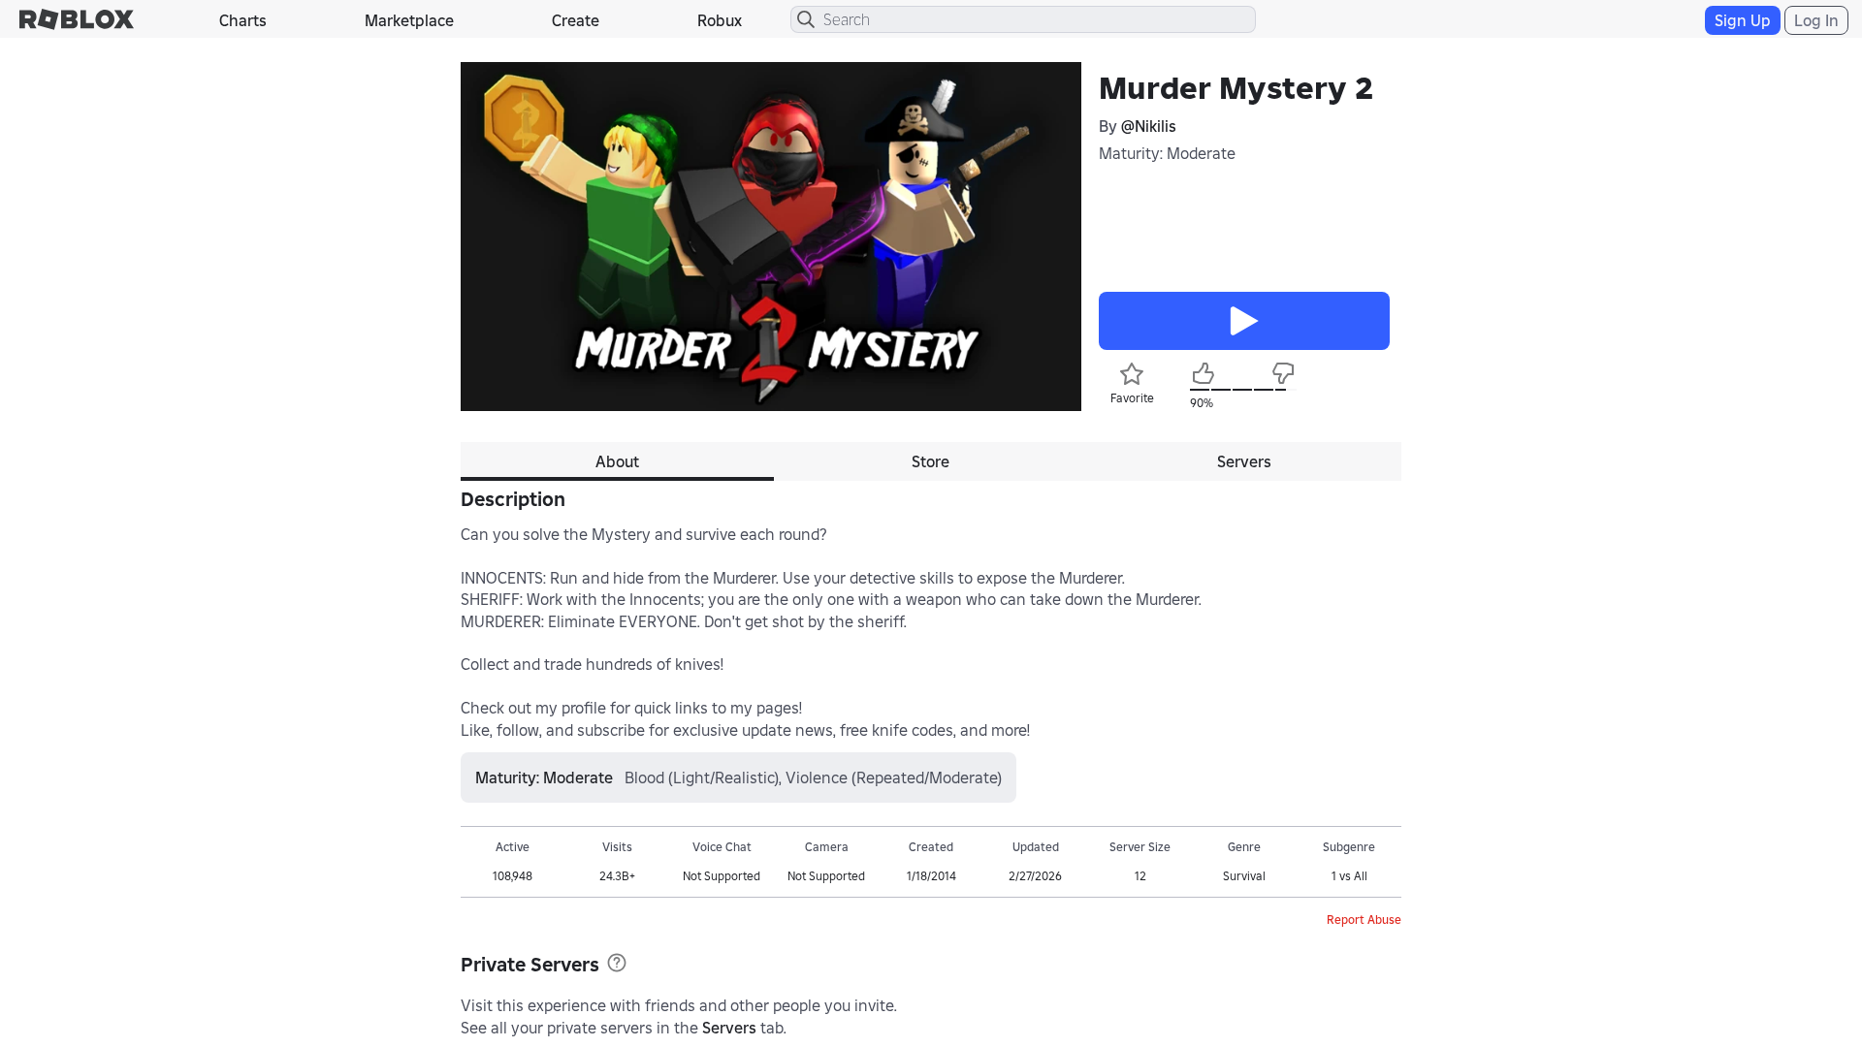
Task: Select the About tab
Action: click(x=617, y=461)
